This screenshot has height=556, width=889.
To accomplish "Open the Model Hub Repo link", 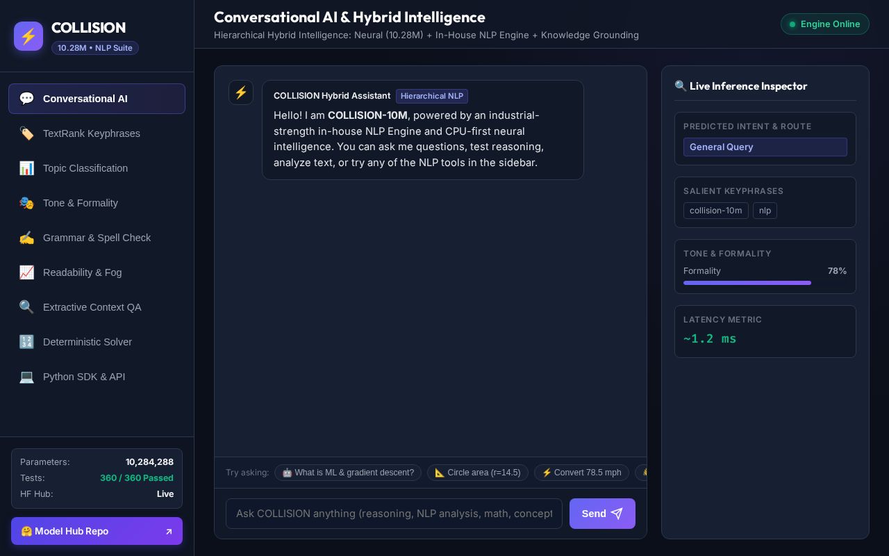I will coord(97,531).
